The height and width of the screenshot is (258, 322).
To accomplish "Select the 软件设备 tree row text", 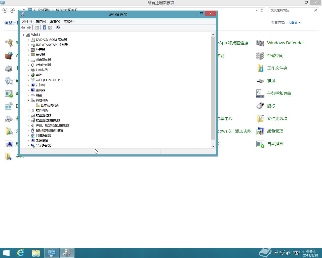I will point(42,110).
